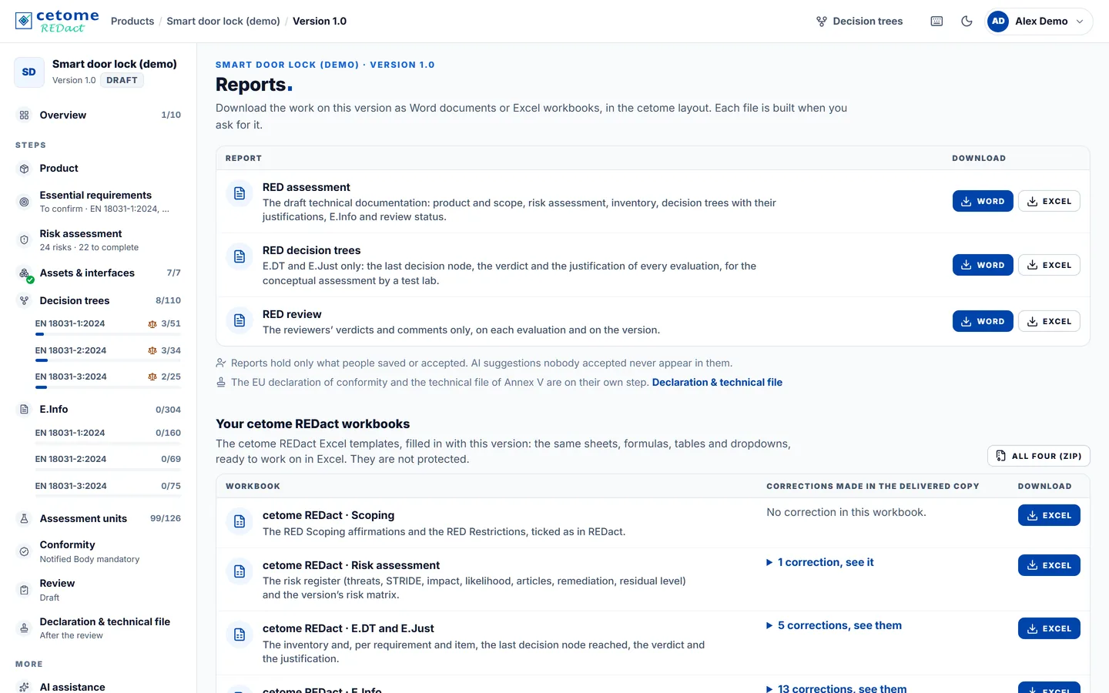The width and height of the screenshot is (1109, 693).
Task: Open the Review step in sidebar
Action: pos(99,590)
